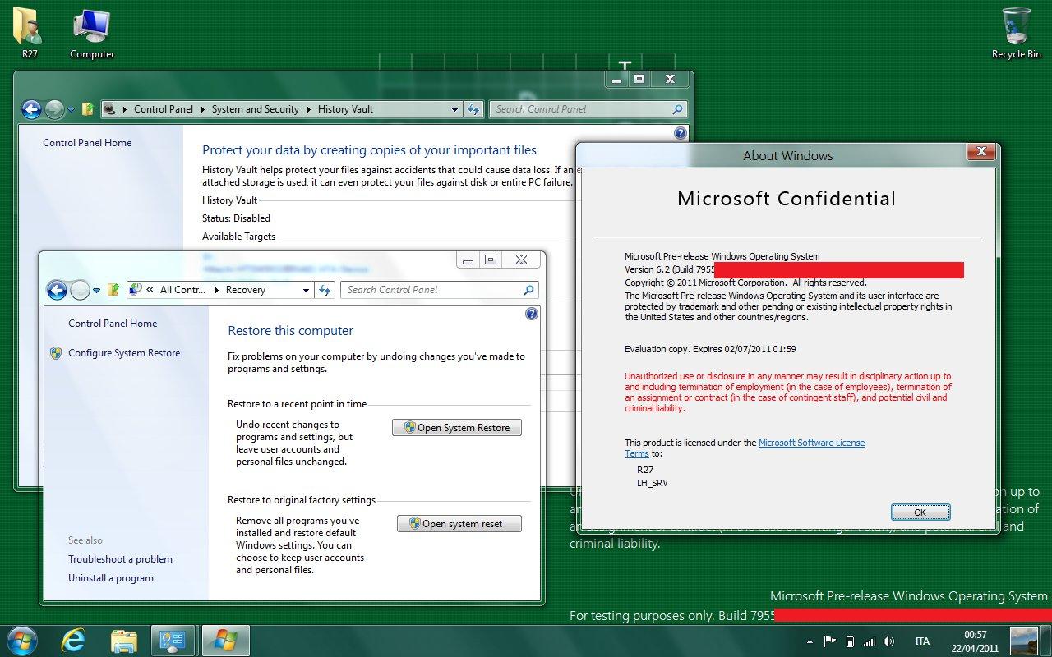Refresh the Recovery window address bar

325,290
